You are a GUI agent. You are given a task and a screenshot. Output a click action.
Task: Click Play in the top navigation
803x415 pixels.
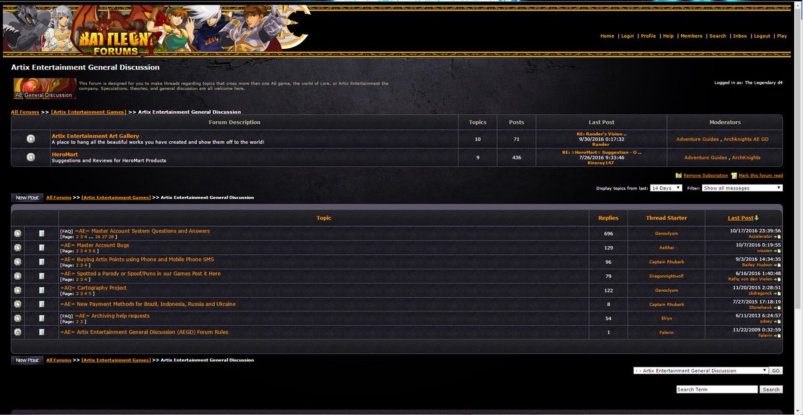782,36
